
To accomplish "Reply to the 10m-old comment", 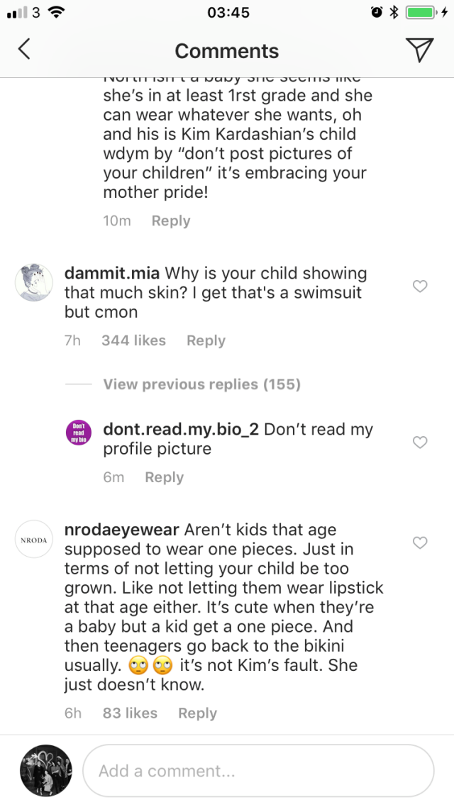I will (171, 221).
